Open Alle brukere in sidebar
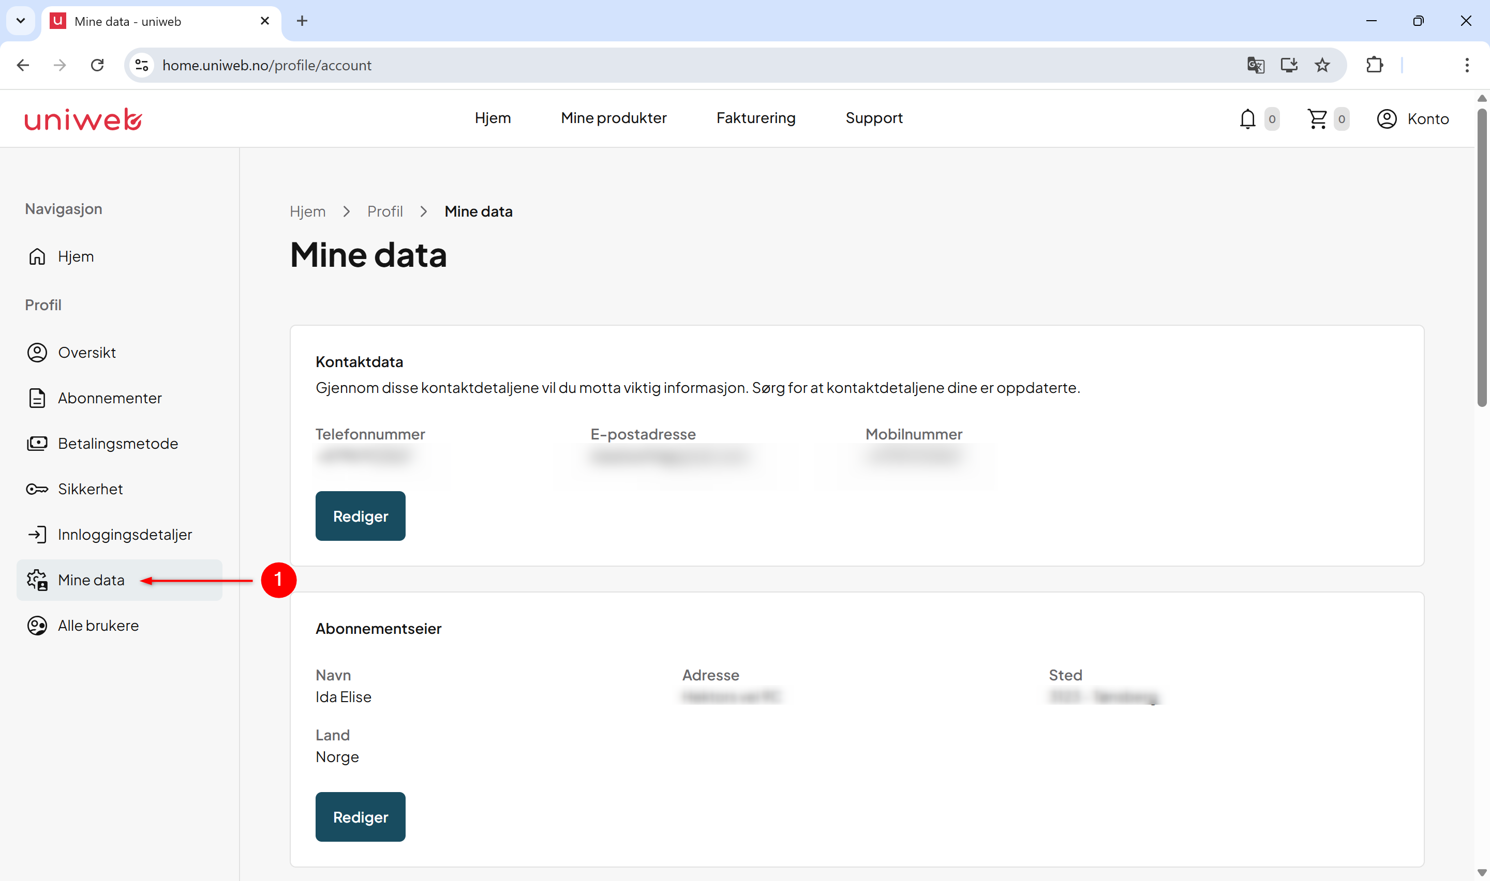The height and width of the screenshot is (881, 1490). tap(119, 626)
